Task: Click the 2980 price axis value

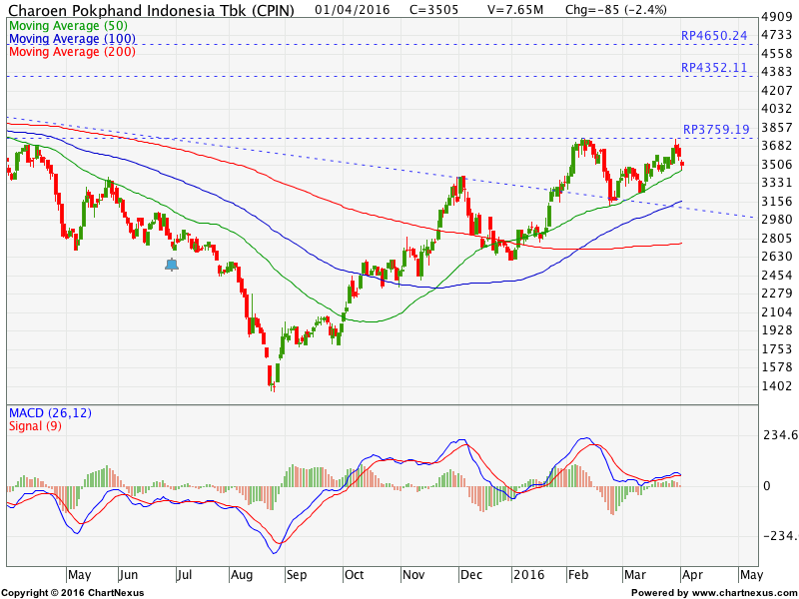Action: [x=777, y=220]
